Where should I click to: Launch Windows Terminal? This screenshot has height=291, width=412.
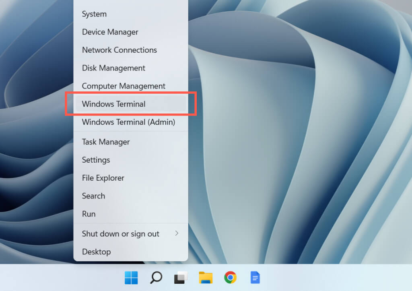(x=131, y=104)
